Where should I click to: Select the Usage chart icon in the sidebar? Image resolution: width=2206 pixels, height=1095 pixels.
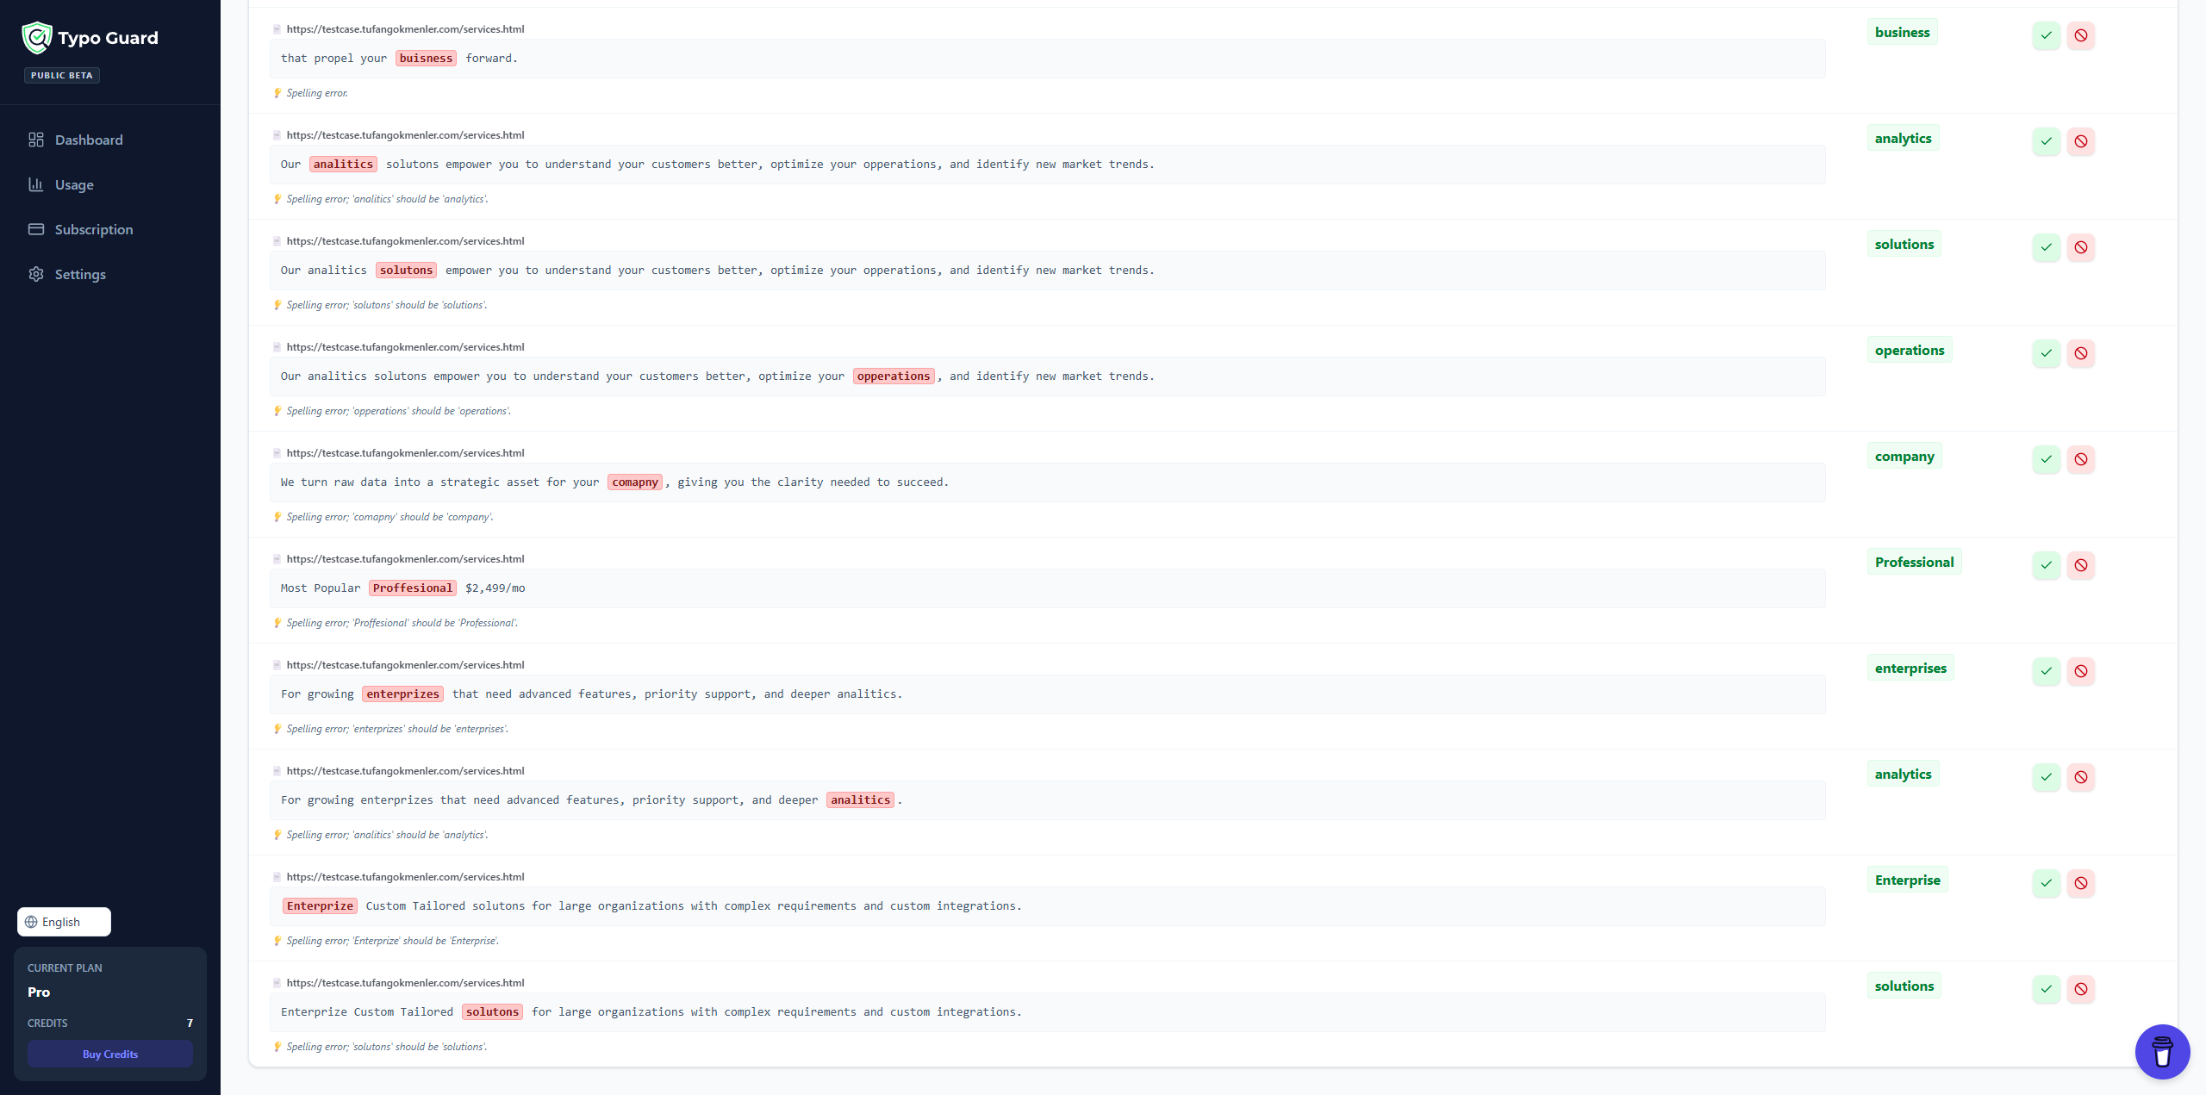tap(36, 184)
